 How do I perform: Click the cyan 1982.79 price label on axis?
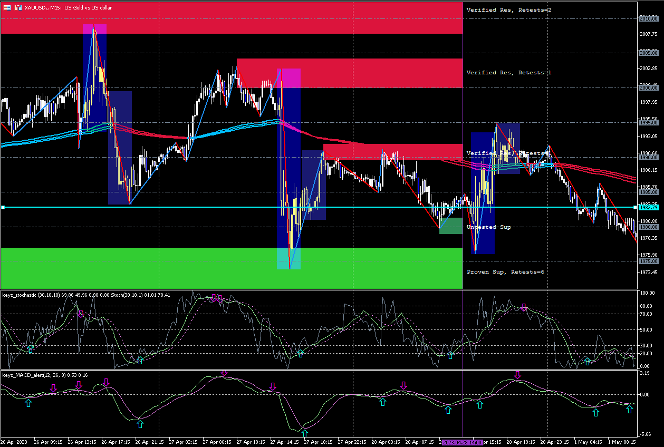tap(648, 208)
